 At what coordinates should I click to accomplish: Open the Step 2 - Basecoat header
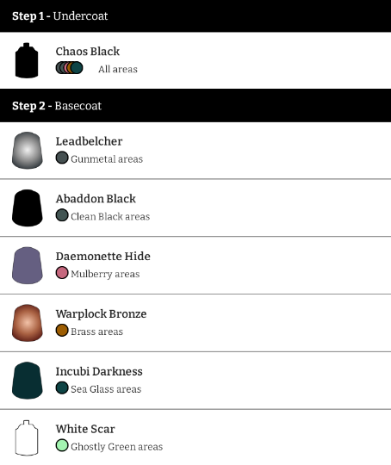click(x=195, y=106)
